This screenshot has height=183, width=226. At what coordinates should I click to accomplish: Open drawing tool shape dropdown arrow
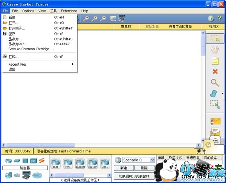[x=222, y=94]
